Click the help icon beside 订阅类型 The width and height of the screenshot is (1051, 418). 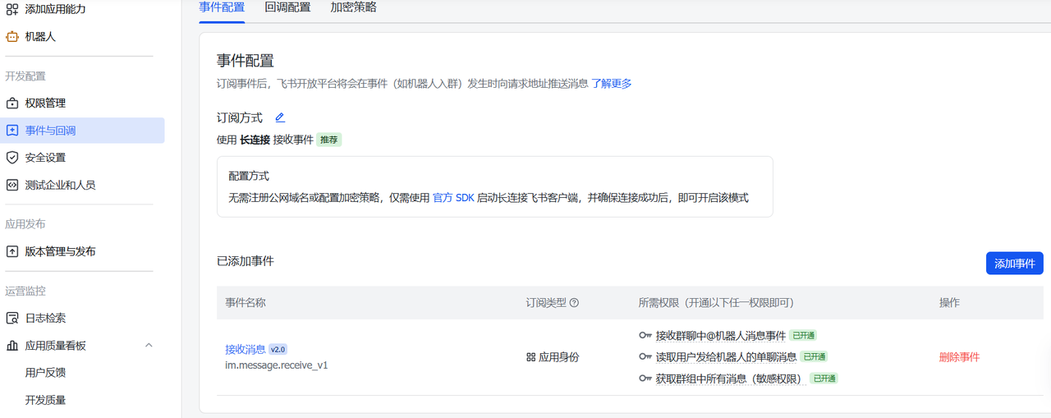pyautogui.click(x=574, y=302)
